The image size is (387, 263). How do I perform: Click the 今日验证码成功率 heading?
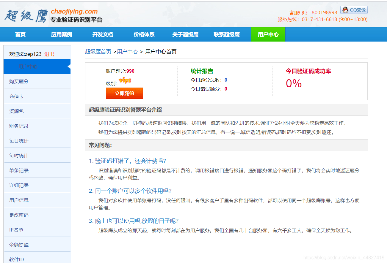pyautogui.click(x=308, y=71)
